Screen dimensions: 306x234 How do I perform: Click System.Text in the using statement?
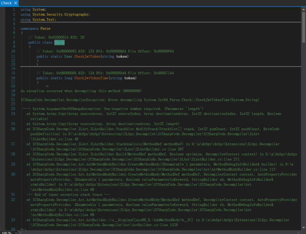pos(44,20)
